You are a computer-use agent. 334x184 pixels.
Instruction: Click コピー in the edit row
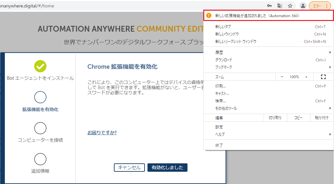pos(298,118)
